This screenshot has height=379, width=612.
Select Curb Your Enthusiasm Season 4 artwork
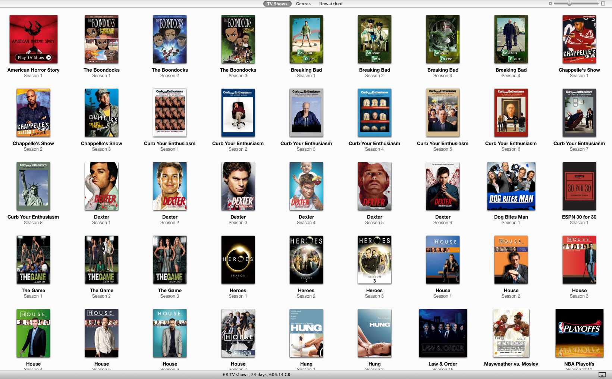click(x=374, y=113)
